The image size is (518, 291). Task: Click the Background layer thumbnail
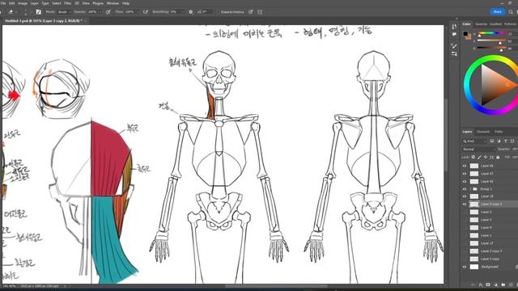pyautogui.click(x=474, y=267)
